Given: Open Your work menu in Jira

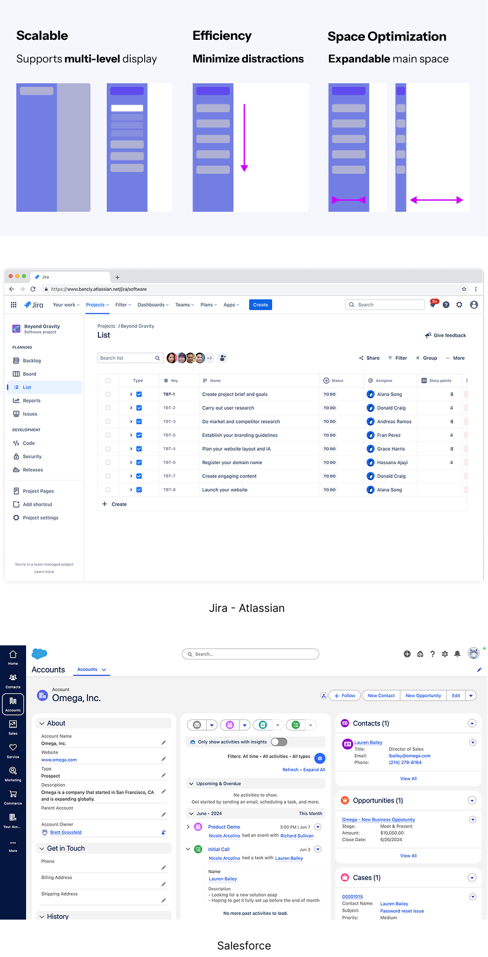Looking at the screenshot, I should click(66, 305).
